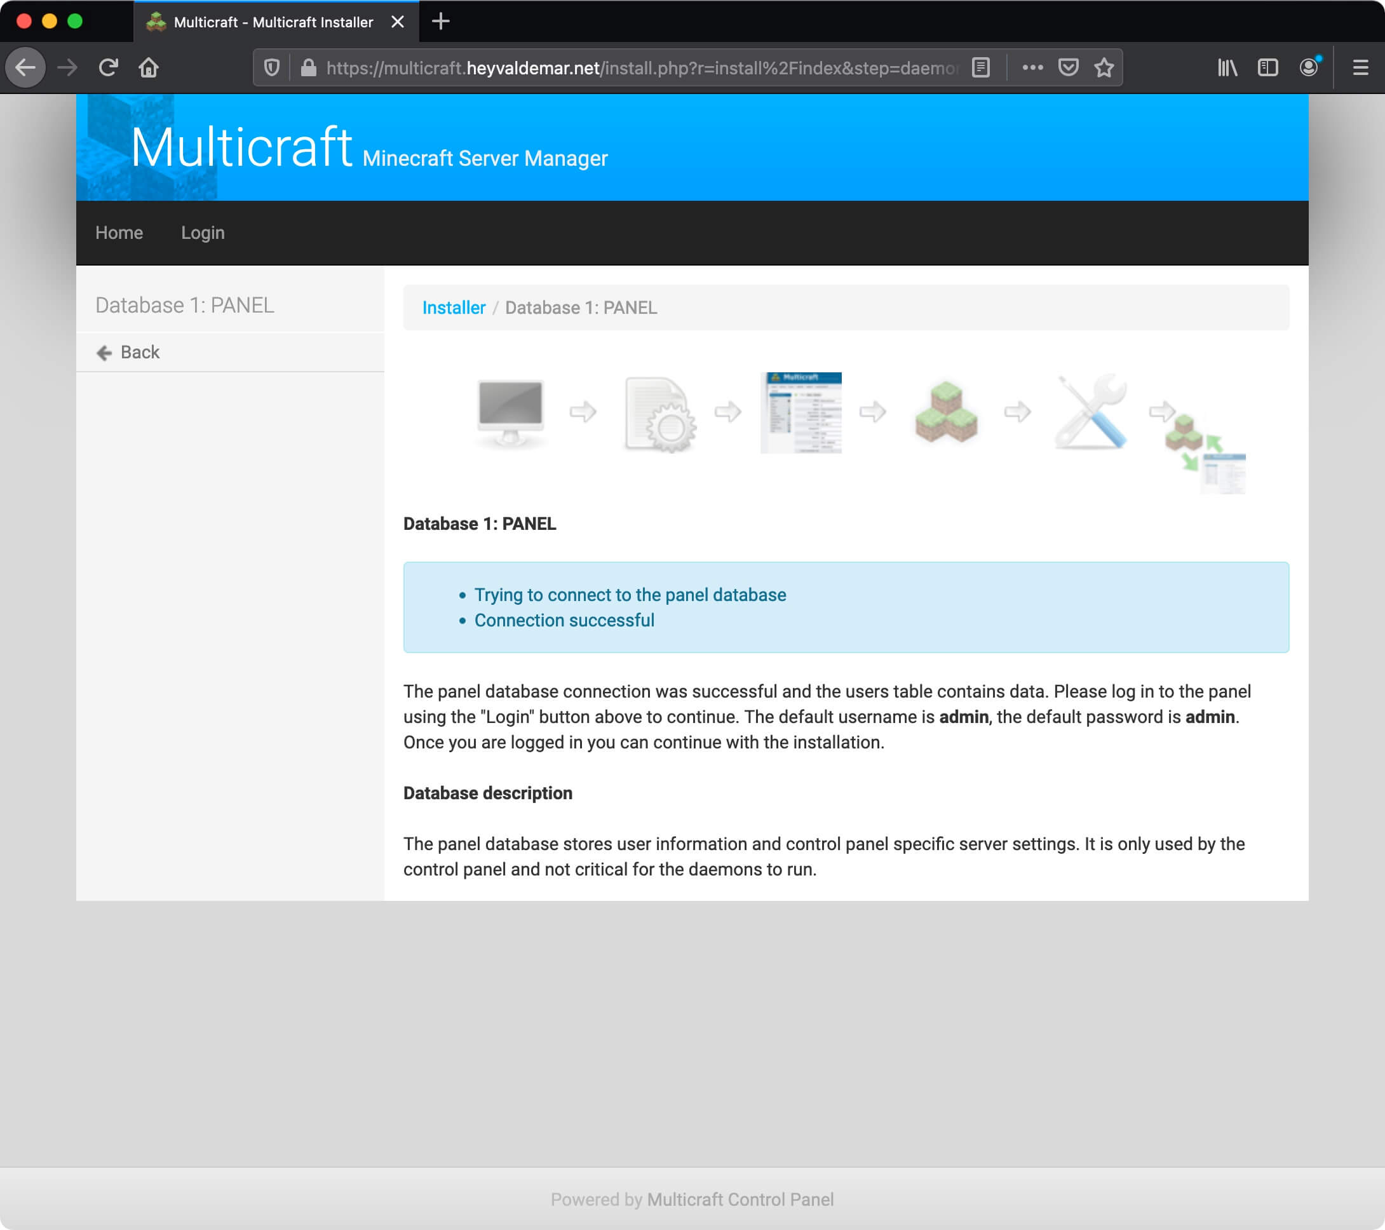Click the 'Database 1: PANEL' sidebar title
Image resolution: width=1385 pixels, height=1230 pixels.
pyautogui.click(x=185, y=305)
